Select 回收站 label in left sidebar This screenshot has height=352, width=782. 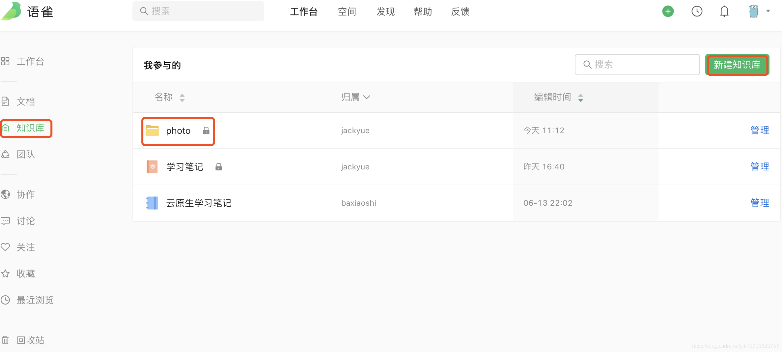[30, 340]
